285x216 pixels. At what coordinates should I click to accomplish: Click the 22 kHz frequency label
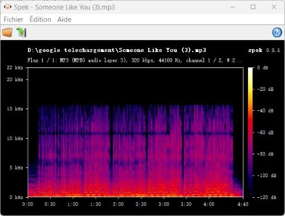coord(15,67)
